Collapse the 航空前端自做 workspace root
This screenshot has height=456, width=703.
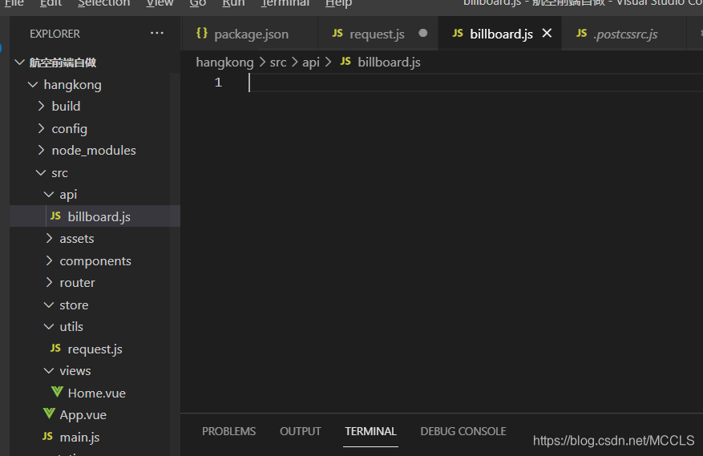tap(19, 63)
